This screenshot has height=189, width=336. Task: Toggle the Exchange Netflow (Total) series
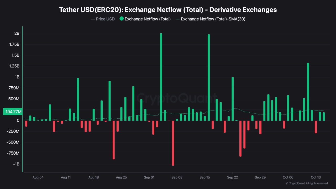coord(145,19)
